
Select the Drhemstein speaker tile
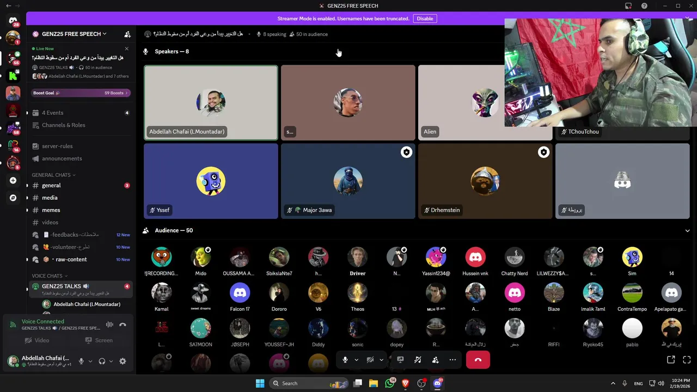(485, 181)
